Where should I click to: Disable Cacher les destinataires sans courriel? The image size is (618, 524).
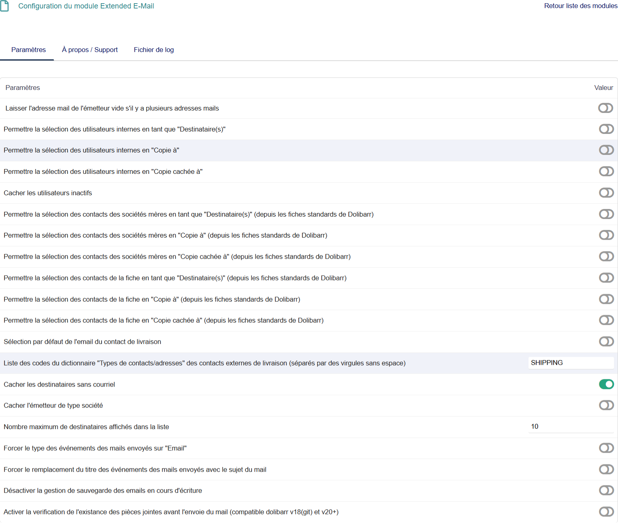click(x=606, y=384)
